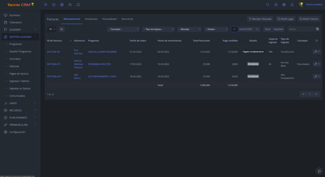Switch to the Recurrente tab

point(127,19)
